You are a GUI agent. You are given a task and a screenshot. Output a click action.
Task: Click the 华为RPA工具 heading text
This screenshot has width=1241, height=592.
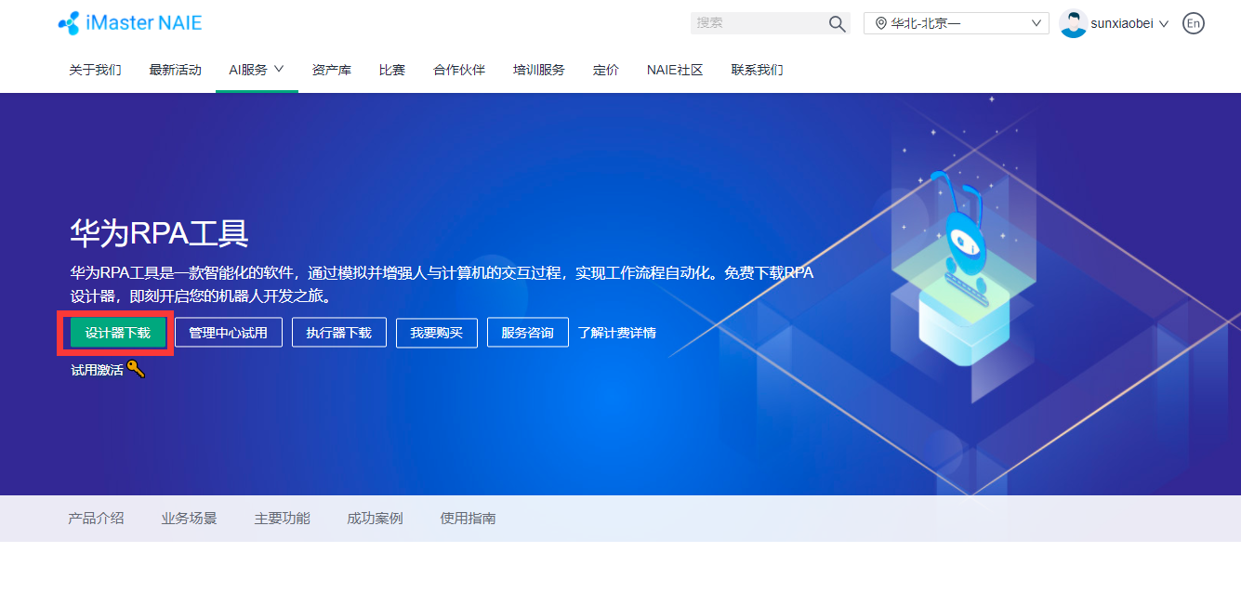160,233
